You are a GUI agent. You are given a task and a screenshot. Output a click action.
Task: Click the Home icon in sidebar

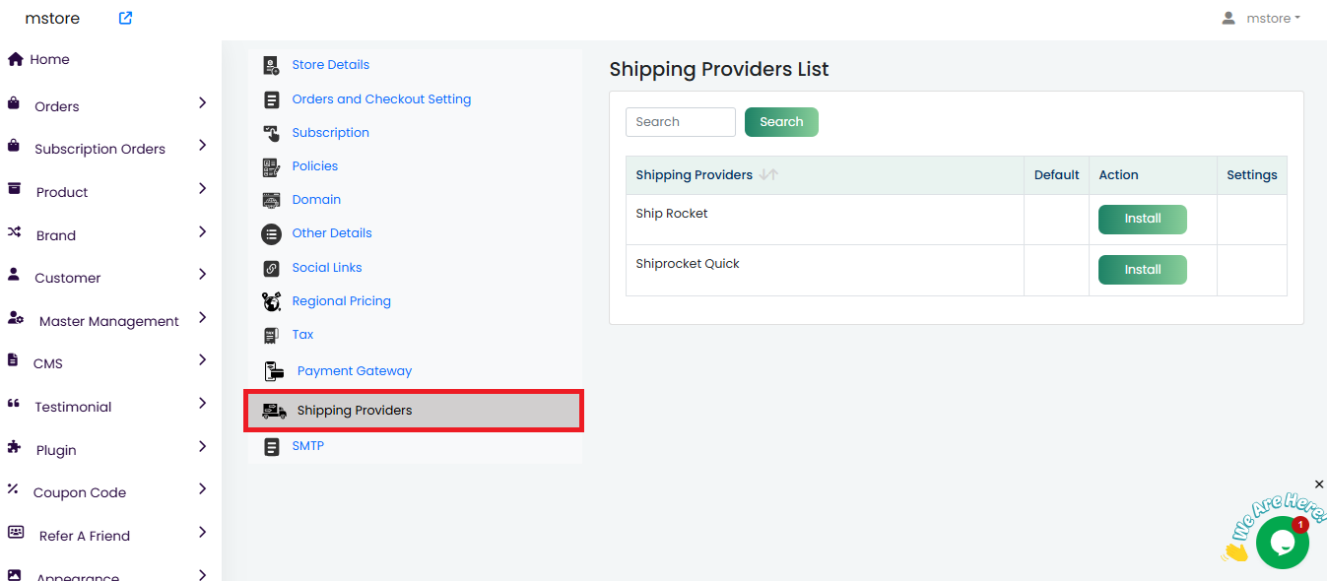pos(15,59)
